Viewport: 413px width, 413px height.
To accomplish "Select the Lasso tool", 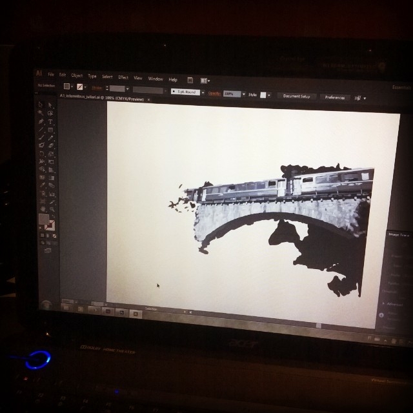I will coord(50,113).
